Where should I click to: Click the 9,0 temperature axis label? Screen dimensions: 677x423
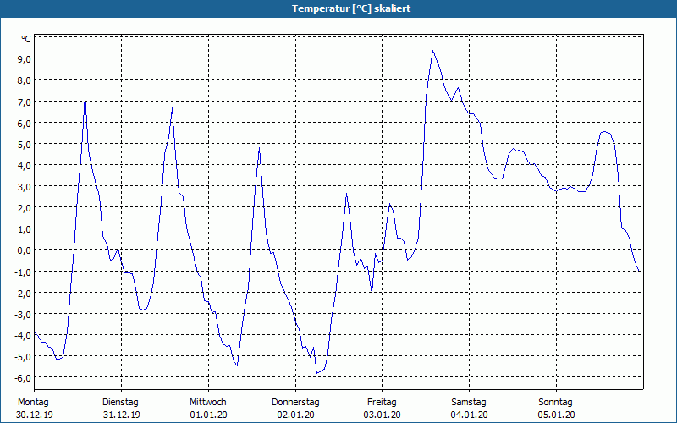[24, 59]
